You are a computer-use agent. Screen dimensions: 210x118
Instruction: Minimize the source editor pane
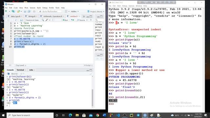[x=88, y=17]
